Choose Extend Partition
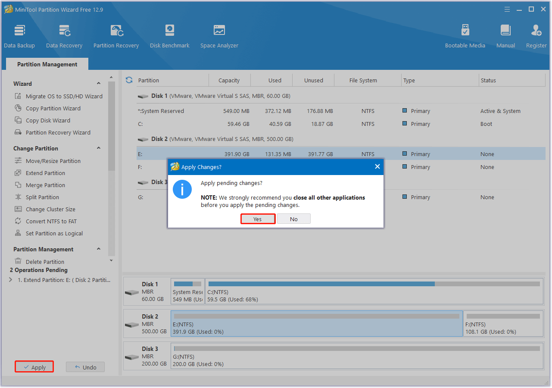Screen dimensions: 552x388 click(40, 173)
